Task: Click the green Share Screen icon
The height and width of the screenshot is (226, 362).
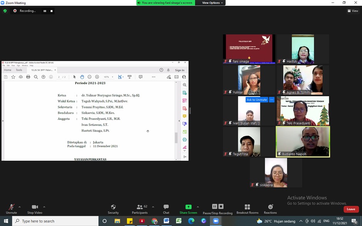Action: point(188,207)
